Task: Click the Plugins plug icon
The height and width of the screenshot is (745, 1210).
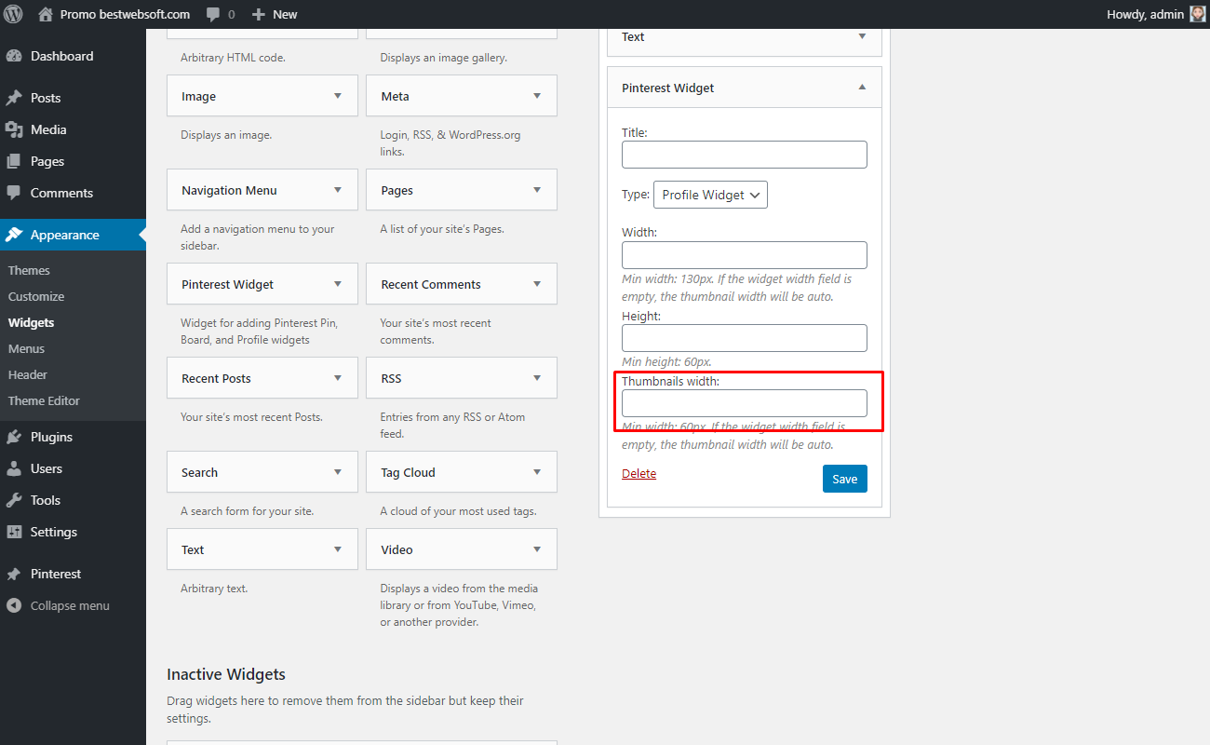Action: point(14,437)
